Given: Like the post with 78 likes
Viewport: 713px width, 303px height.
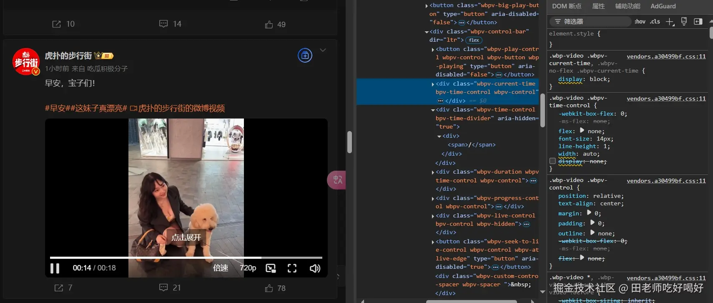Looking at the screenshot, I should click(x=275, y=288).
